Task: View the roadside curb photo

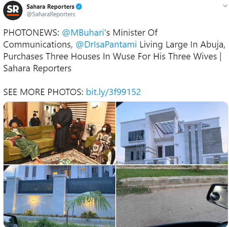Action: [172, 196]
